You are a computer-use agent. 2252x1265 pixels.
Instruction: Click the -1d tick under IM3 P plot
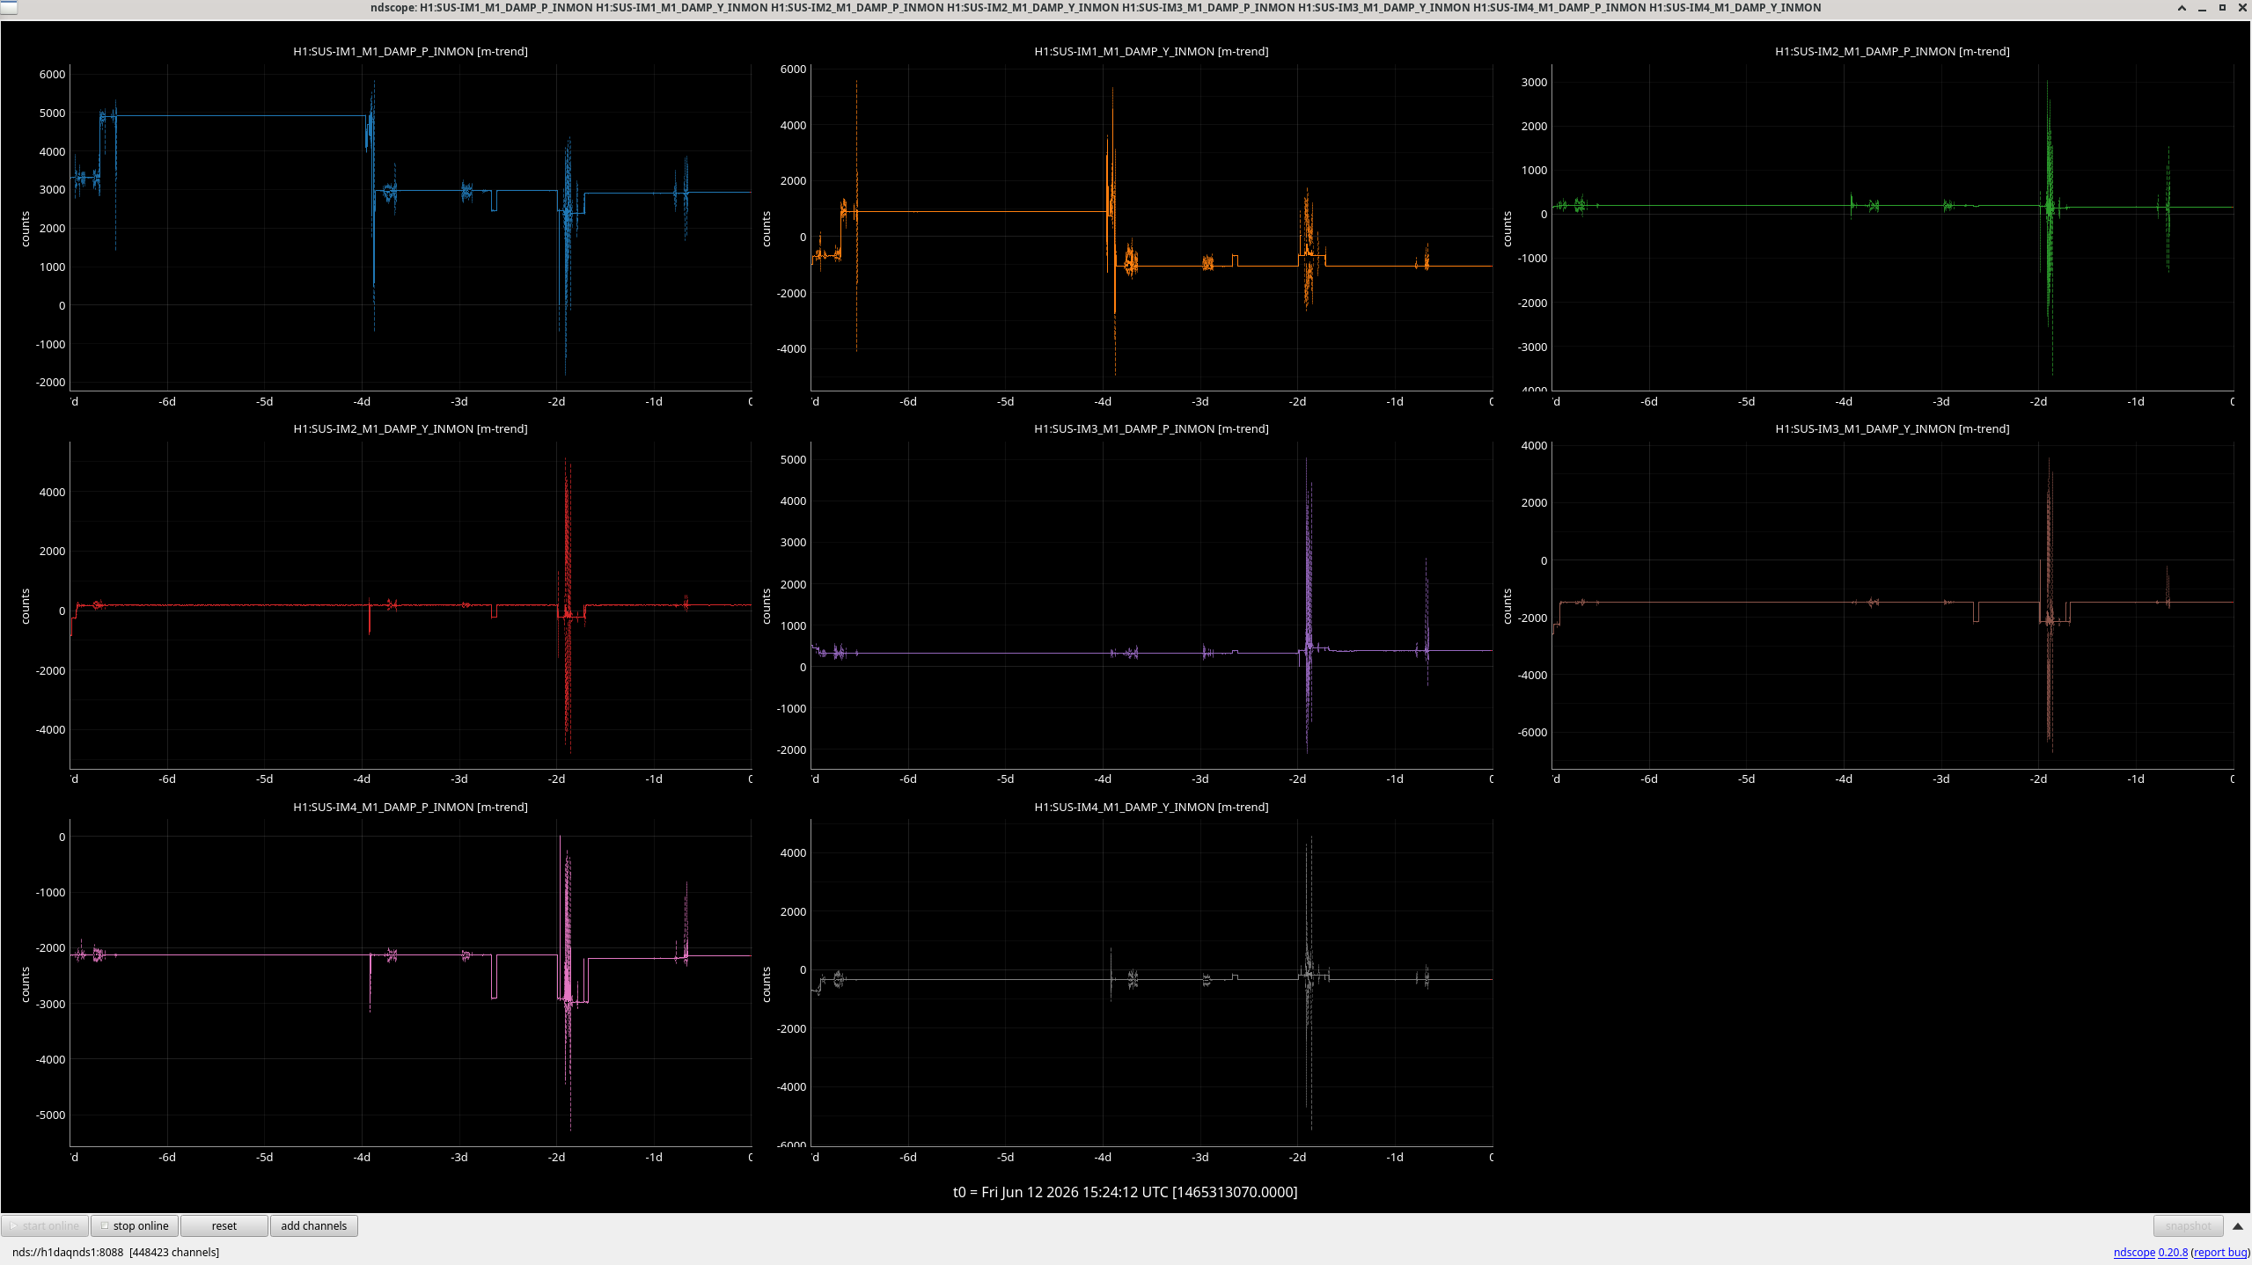pyautogui.click(x=1395, y=779)
